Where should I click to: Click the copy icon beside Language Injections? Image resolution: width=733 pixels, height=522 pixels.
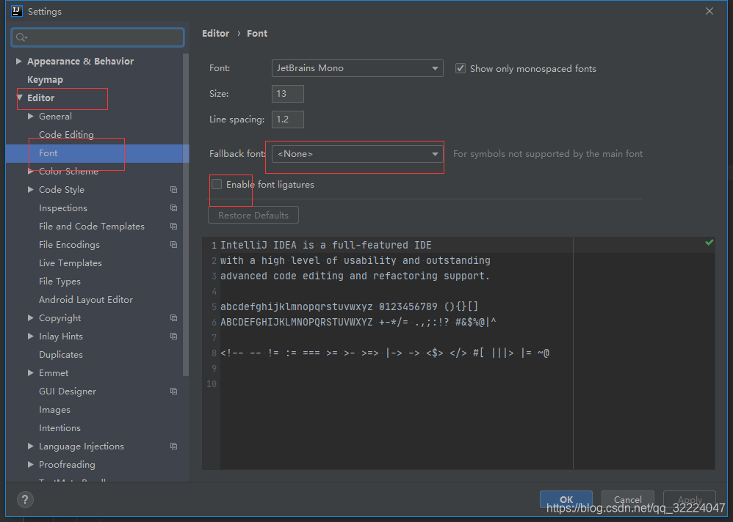point(173,446)
